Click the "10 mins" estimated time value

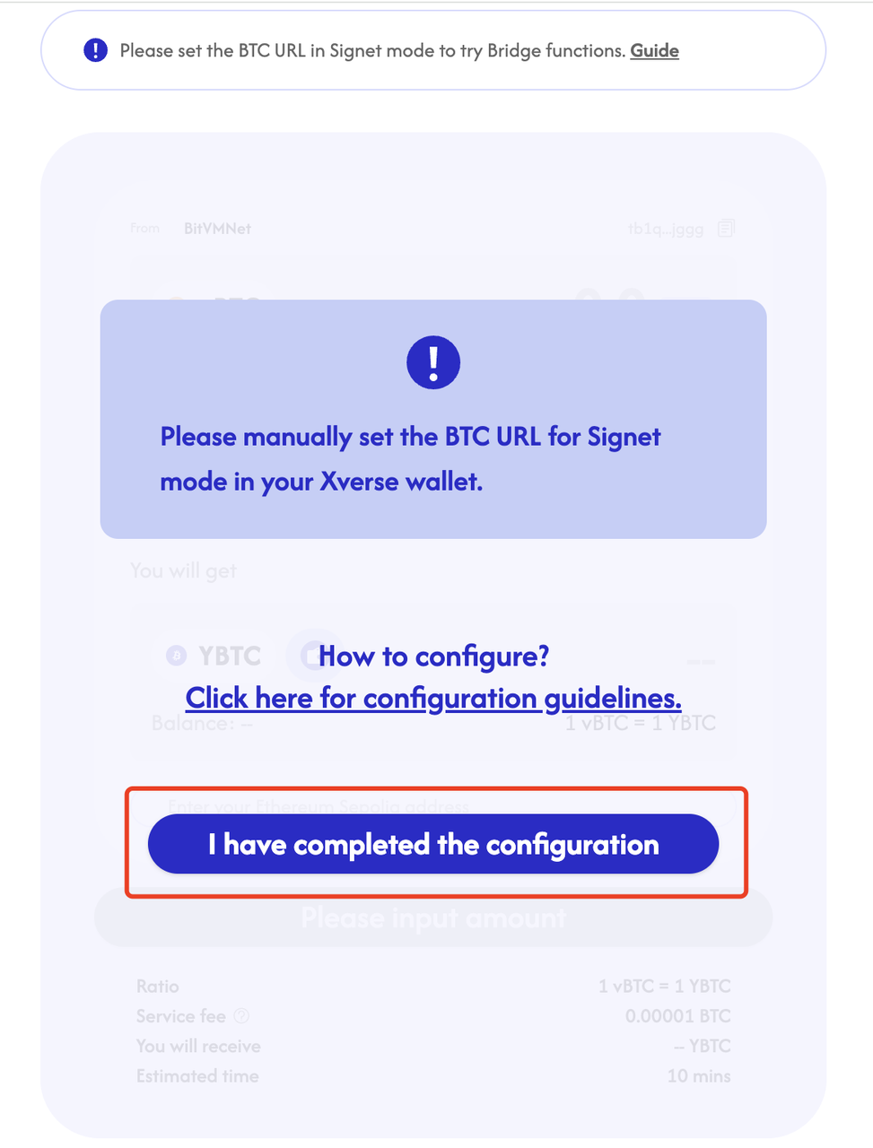[698, 1075]
